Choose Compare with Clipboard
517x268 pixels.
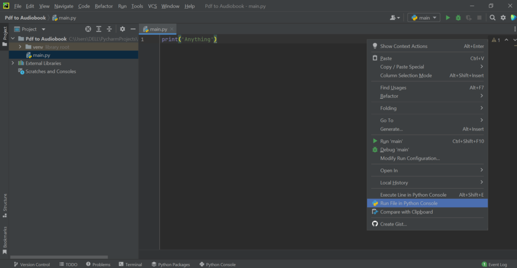427,212
